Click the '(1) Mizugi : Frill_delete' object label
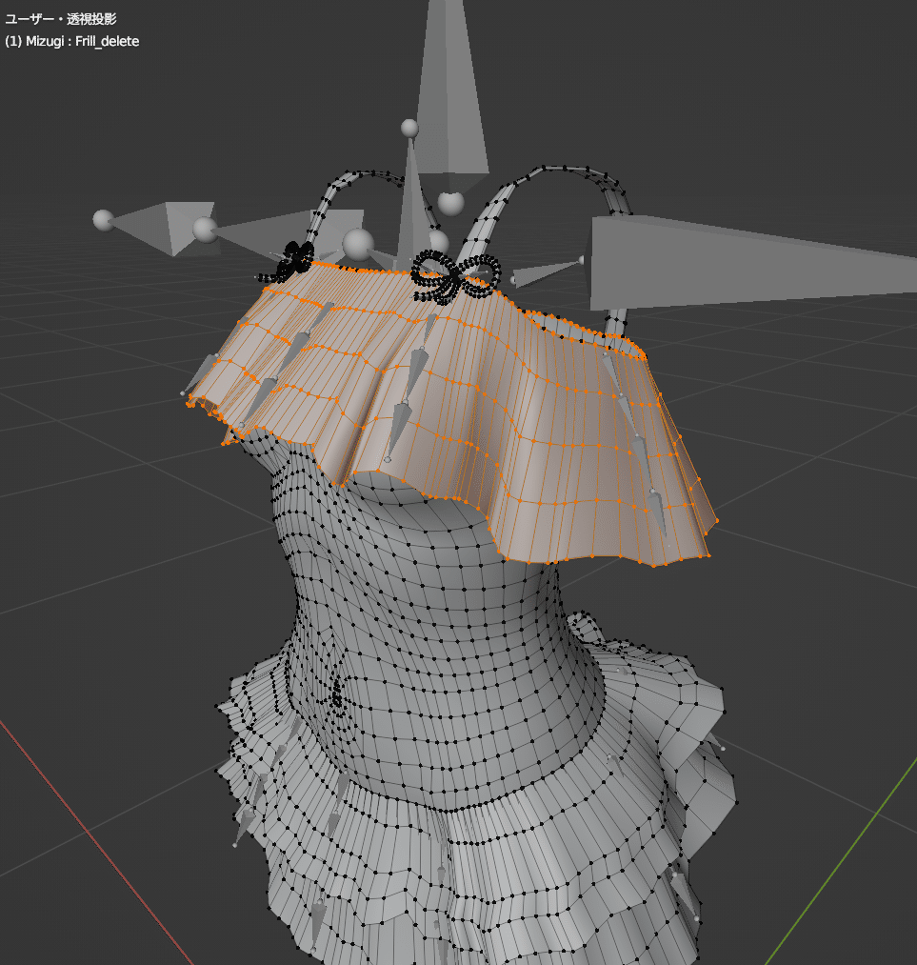The image size is (917, 965). 72,41
